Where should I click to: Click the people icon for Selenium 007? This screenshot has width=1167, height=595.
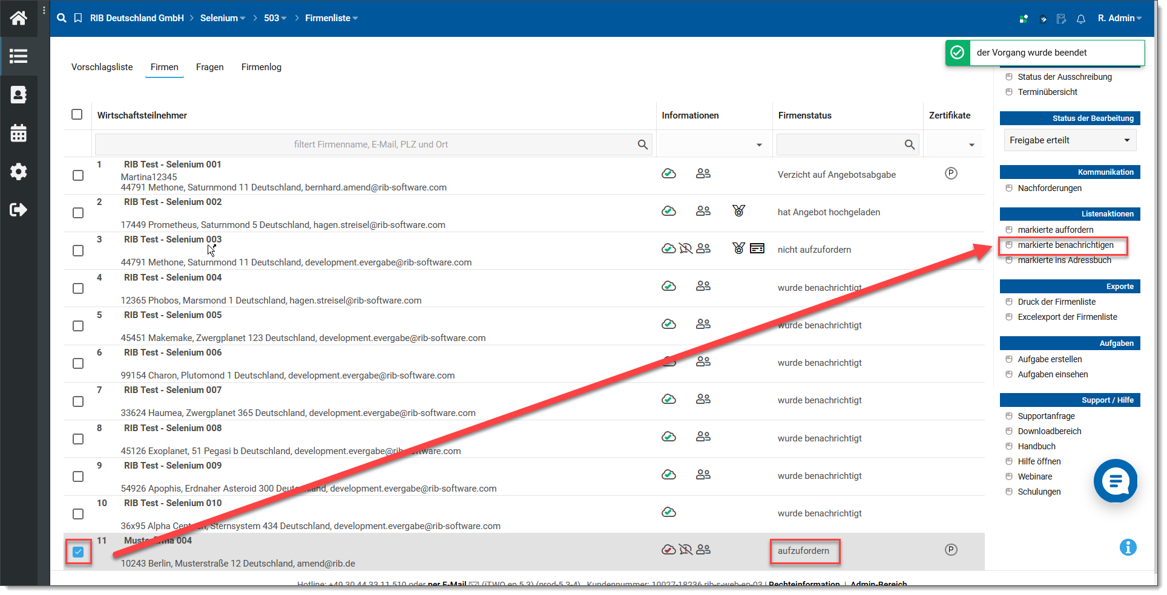703,399
